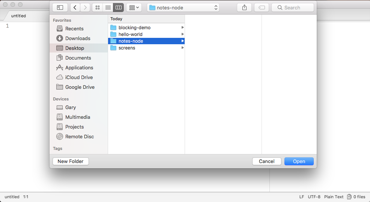This screenshot has width=370, height=202.
Task: Click the Desktop sidebar icon
Action: point(60,48)
